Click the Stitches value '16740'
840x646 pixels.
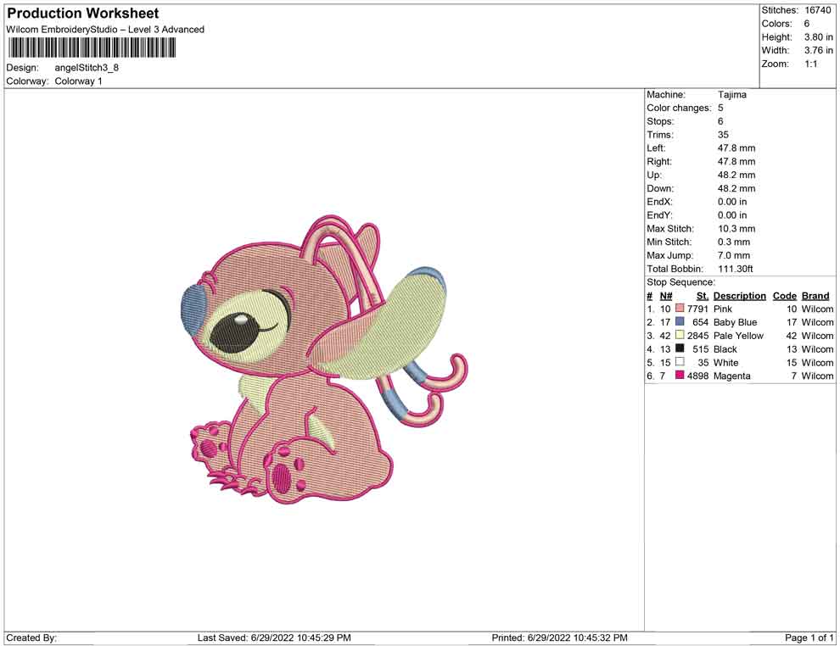point(818,10)
